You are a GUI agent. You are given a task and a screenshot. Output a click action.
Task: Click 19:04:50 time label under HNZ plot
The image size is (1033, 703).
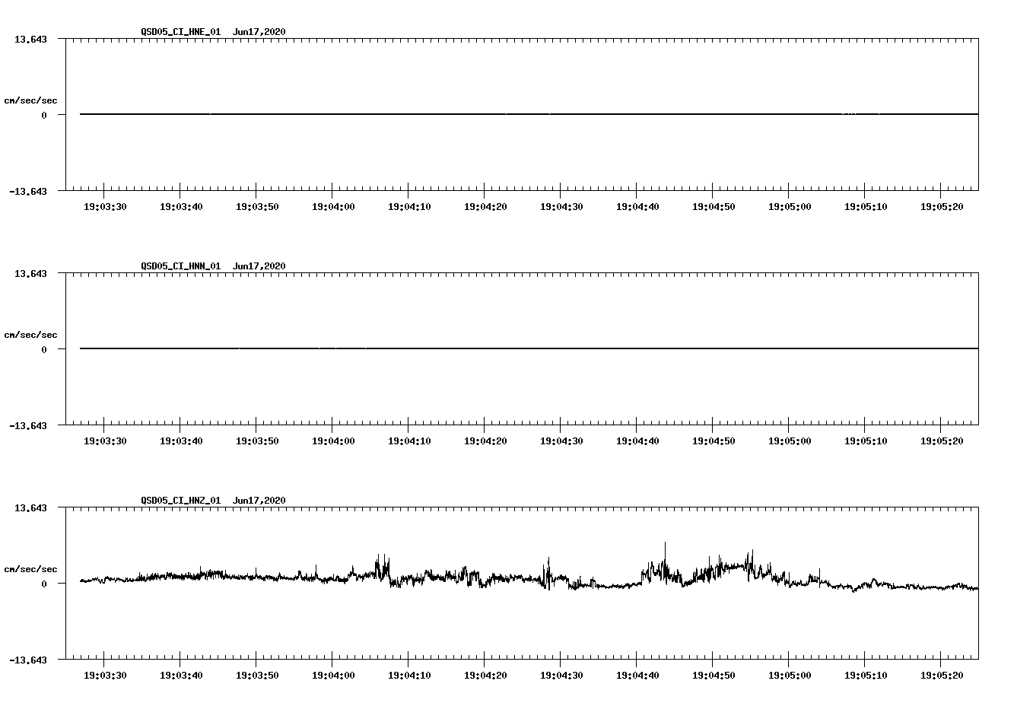[x=714, y=675]
